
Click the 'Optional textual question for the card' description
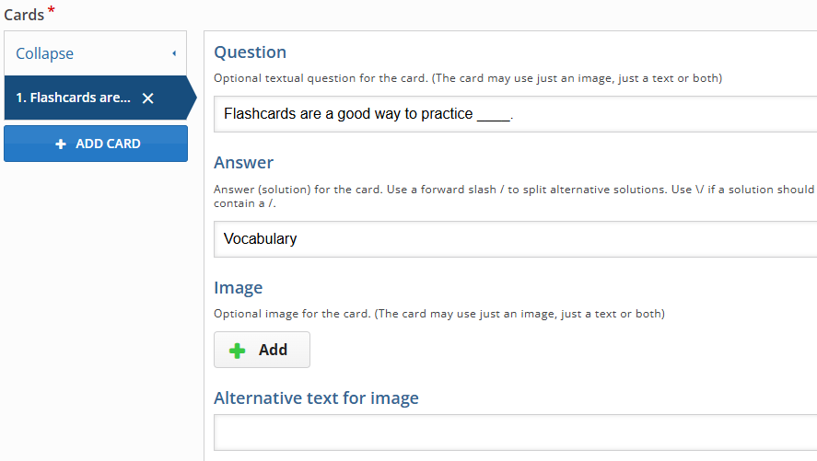pyautogui.click(x=468, y=78)
